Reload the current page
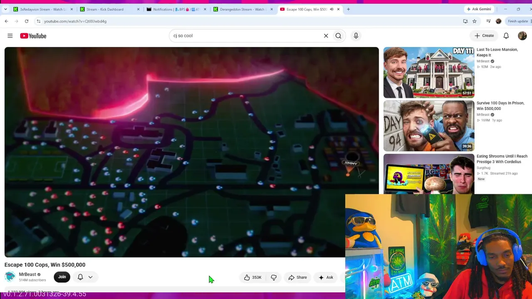This screenshot has height=299, width=532. coord(26,21)
